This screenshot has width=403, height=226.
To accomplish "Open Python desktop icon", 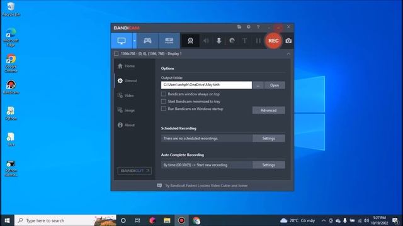I will [11, 113].
